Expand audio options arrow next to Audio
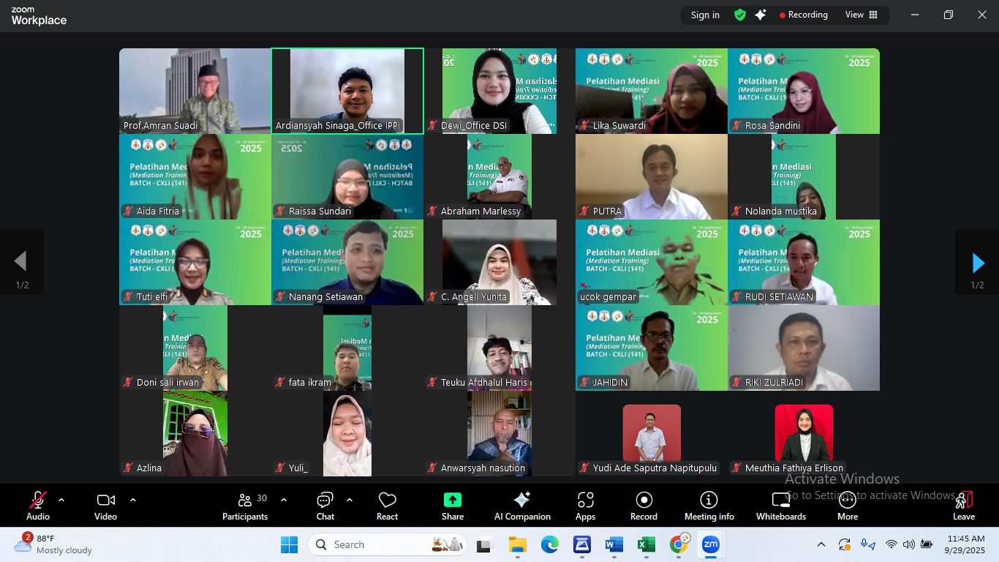Image resolution: width=999 pixels, height=562 pixels. (61, 501)
